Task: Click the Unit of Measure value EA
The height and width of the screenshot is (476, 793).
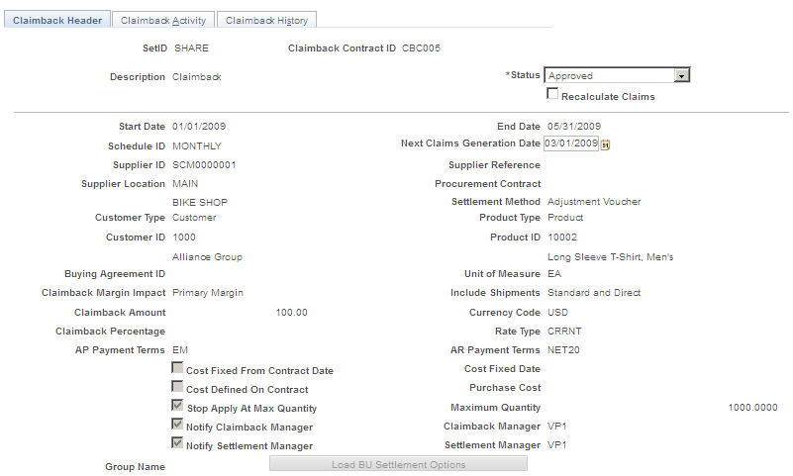Action: click(554, 273)
